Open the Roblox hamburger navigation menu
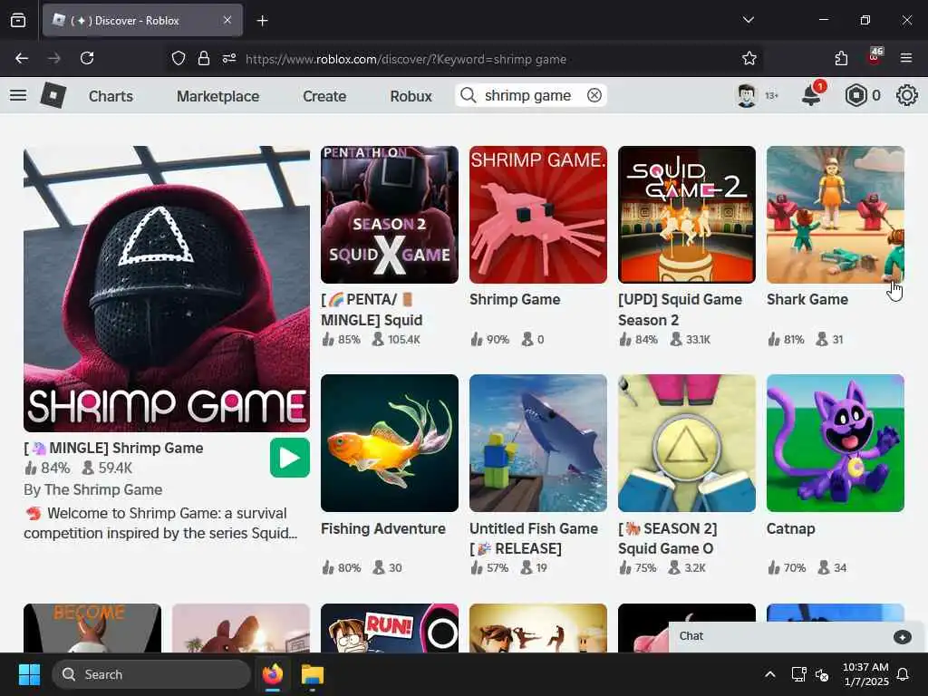The width and height of the screenshot is (928, 696). pos(18,95)
